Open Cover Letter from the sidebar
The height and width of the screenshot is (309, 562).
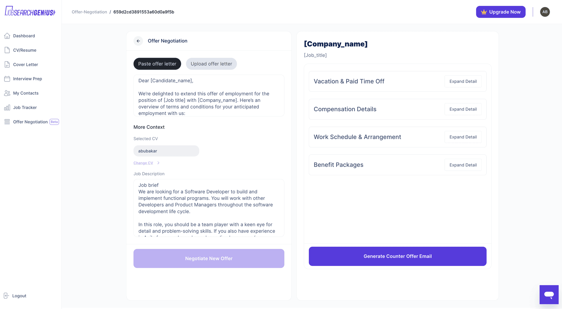pyautogui.click(x=25, y=64)
